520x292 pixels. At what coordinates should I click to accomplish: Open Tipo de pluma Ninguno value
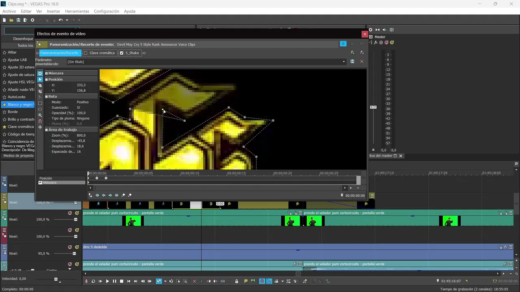tap(83, 118)
